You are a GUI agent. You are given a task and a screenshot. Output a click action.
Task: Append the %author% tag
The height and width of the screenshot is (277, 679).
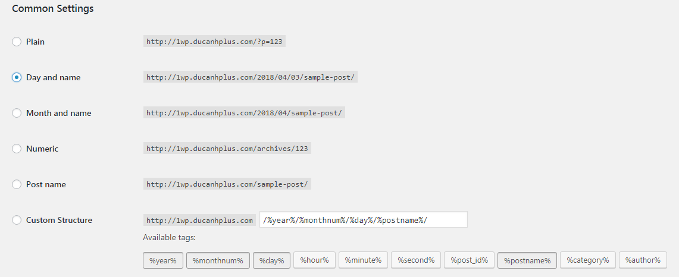coord(643,260)
